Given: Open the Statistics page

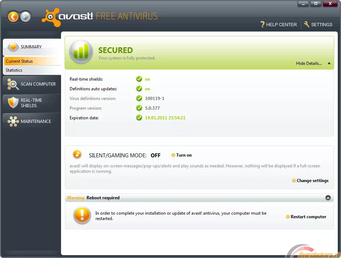Looking at the screenshot, I should (x=32, y=70).
